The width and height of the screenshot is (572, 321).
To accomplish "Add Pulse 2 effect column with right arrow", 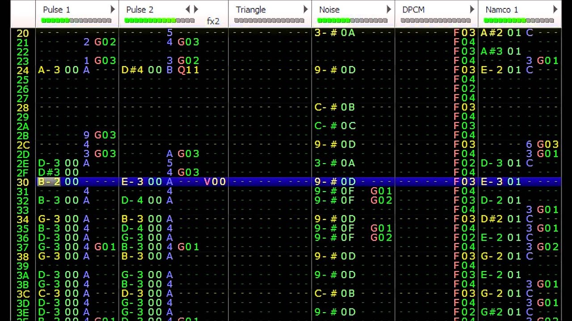I will (x=196, y=9).
